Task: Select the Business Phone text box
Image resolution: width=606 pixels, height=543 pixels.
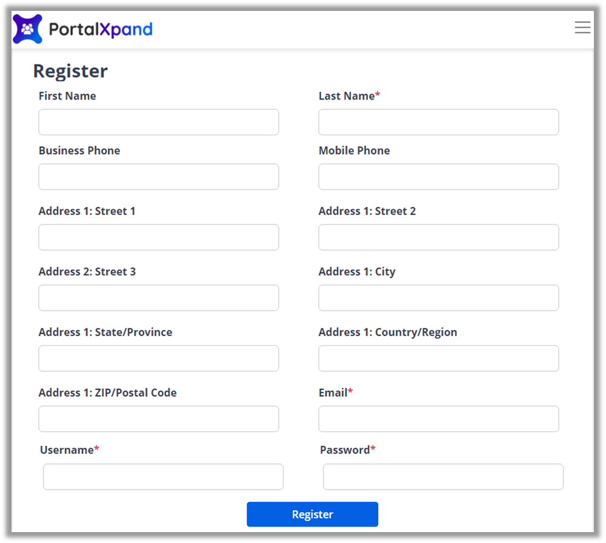Action: tap(159, 177)
